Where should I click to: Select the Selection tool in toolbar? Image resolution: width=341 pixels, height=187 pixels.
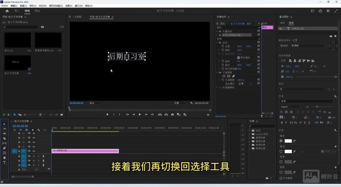click(4, 124)
